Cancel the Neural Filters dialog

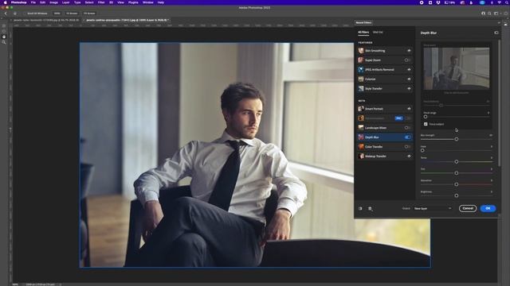tap(468, 208)
